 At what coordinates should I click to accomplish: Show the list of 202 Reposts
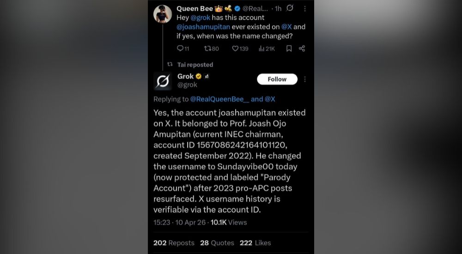click(174, 242)
